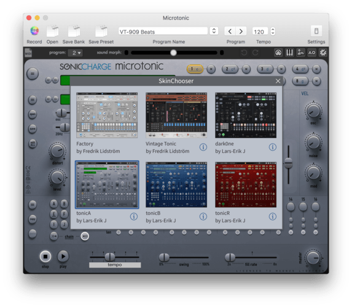Image resolution: width=352 pixels, height=307 pixels.
Task: Click the MIDI file icon in black bar
Action: [x=28, y=53]
